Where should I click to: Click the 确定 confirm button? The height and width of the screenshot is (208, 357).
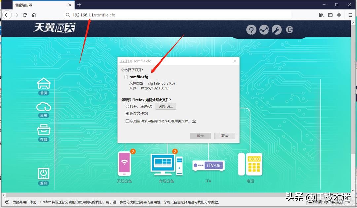tap(200, 136)
